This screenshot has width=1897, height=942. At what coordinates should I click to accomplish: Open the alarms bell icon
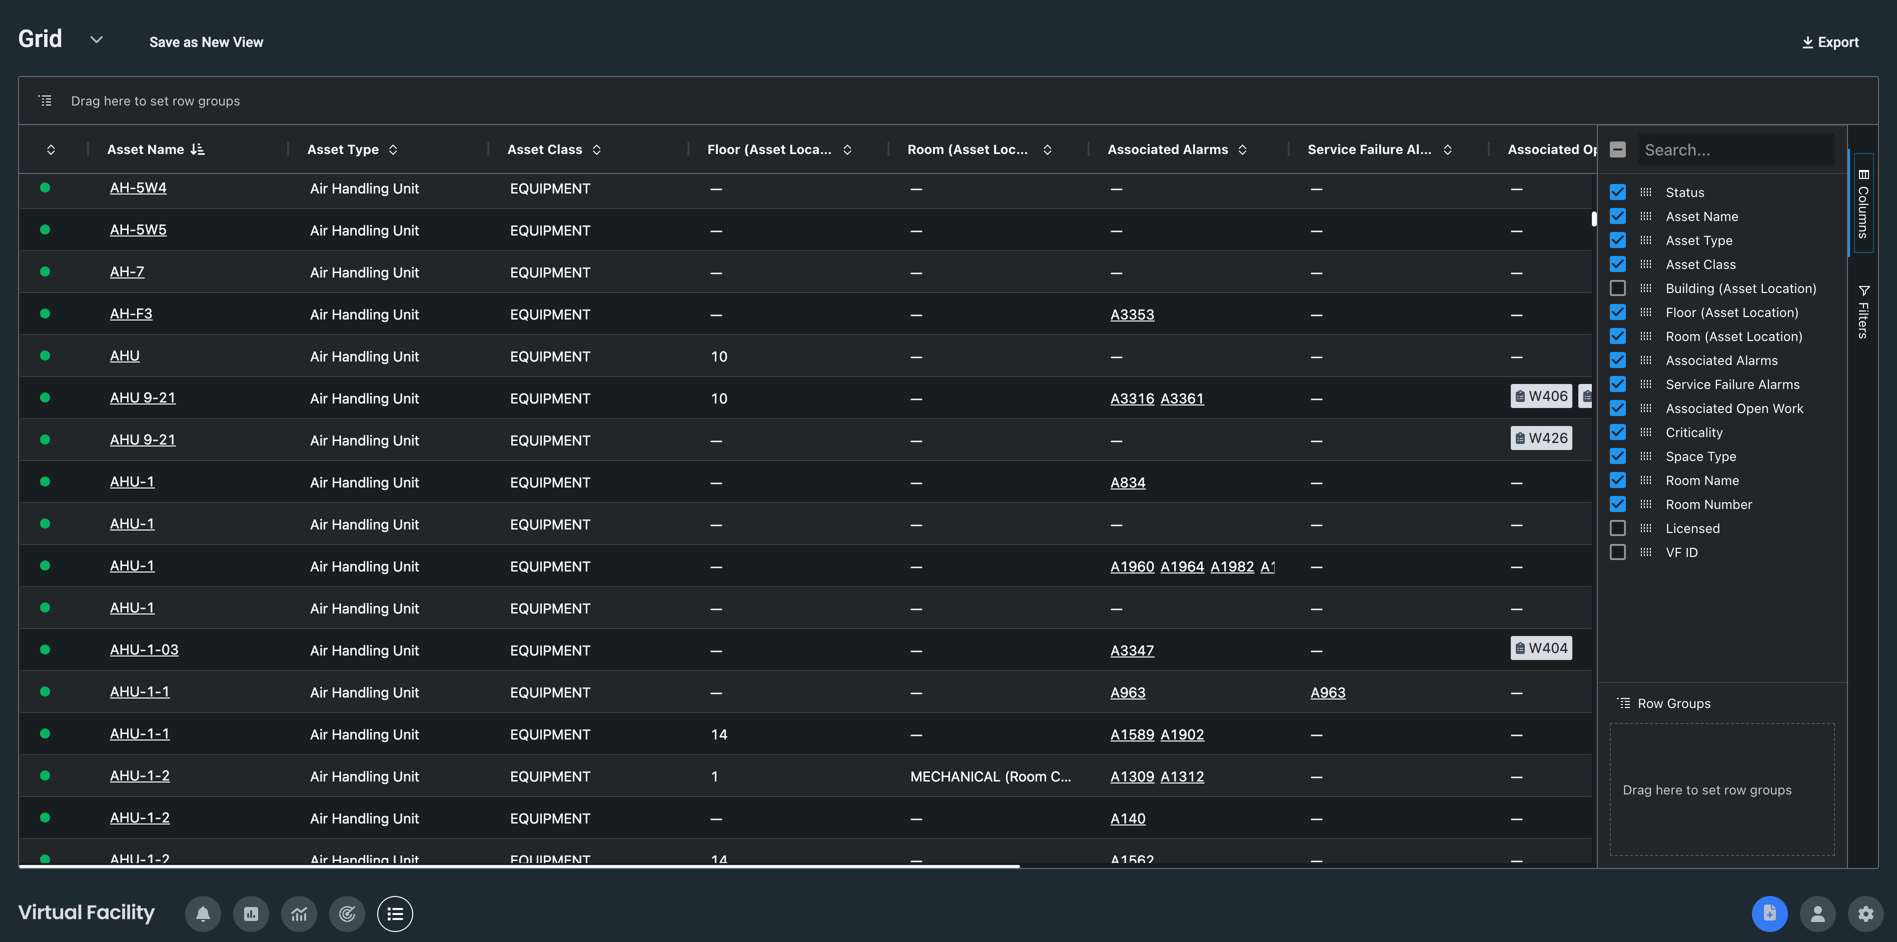[203, 913]
